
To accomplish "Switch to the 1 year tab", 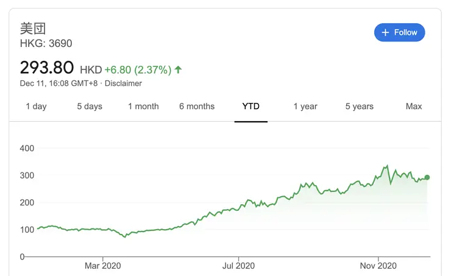I will [305, 106].
